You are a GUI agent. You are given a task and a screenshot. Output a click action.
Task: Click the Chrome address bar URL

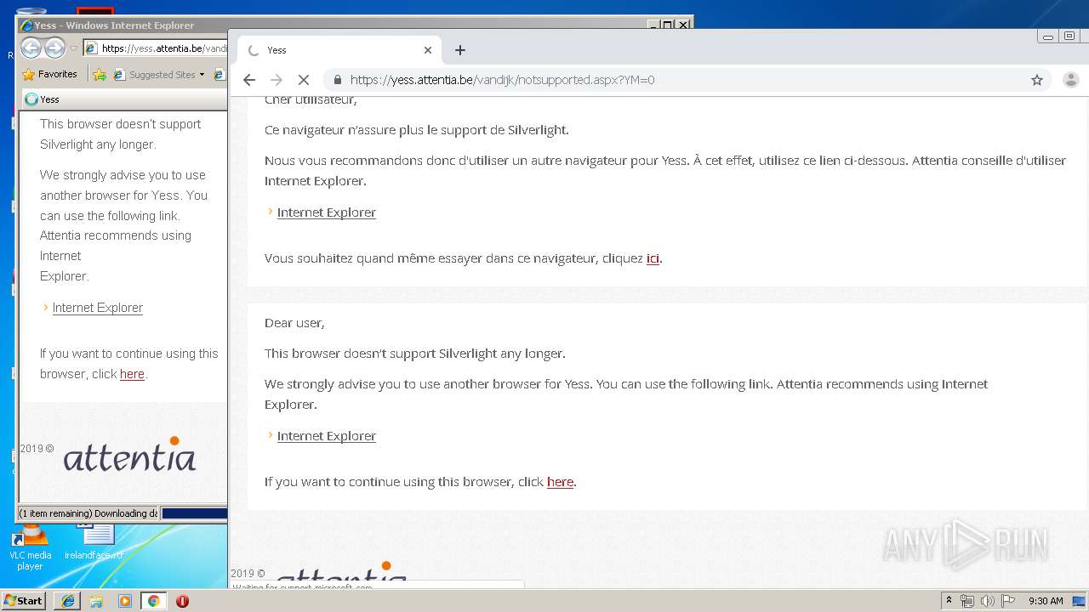point(502,80)
